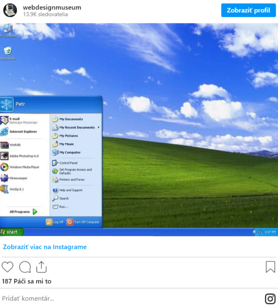Expand the My Recent Documents submenu arrow
278x307 pixels.
(99, 127)
